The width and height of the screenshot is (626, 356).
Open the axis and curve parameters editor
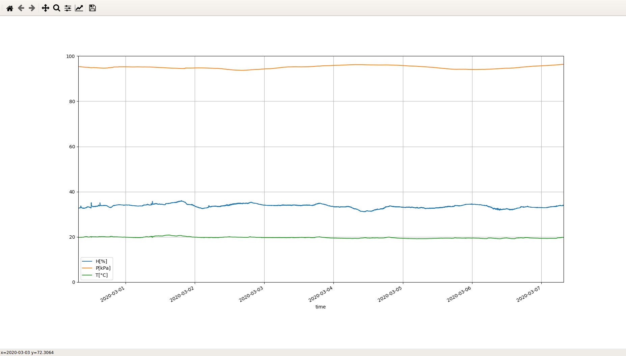pos(79,8)
